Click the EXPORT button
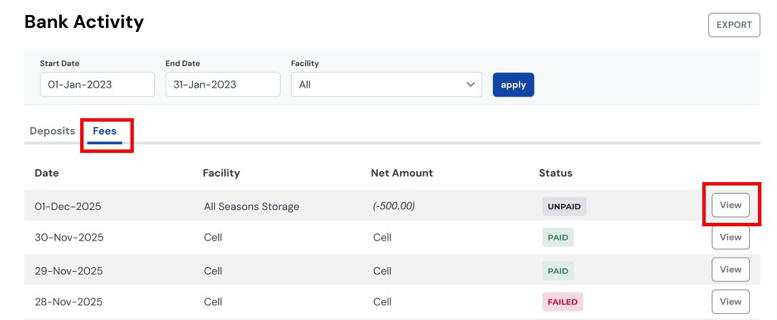Viewport: 777px width, 320px height. tap(734, 24)
